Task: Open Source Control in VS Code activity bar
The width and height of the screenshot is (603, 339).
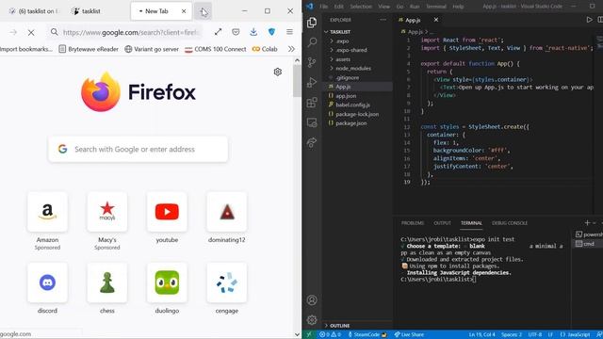Action: 312,62
